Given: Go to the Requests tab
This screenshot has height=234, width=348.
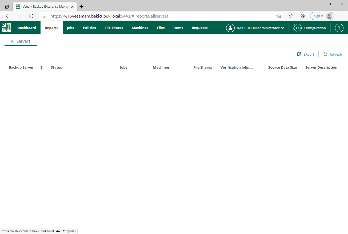Looking at the screenshot, I should point(199,28).
